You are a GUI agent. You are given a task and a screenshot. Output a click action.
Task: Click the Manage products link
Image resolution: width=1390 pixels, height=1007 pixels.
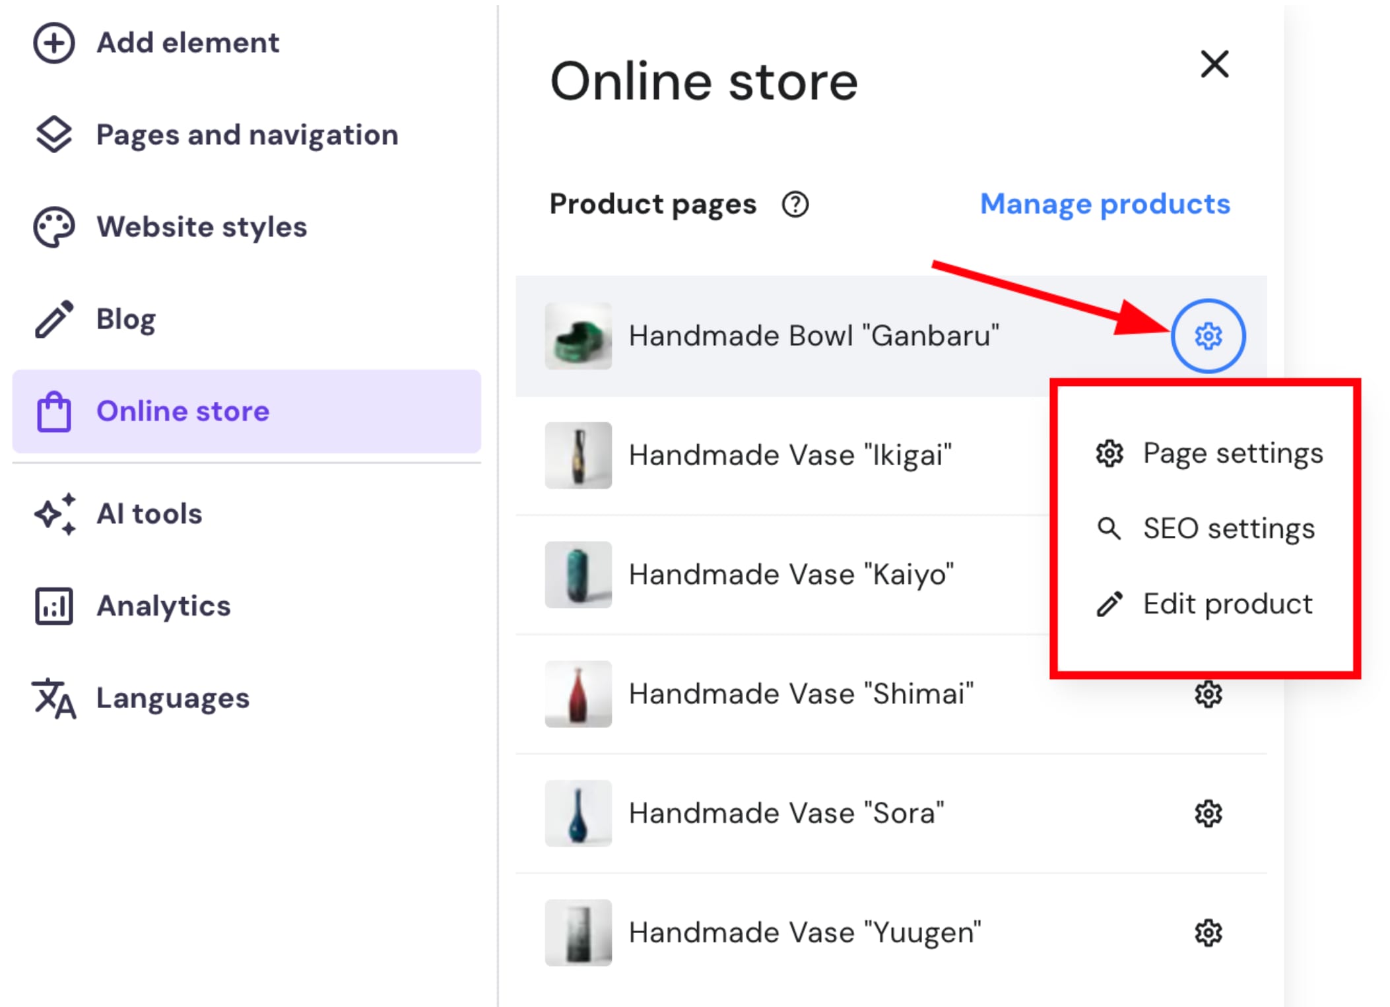(x=1105, y=204)
